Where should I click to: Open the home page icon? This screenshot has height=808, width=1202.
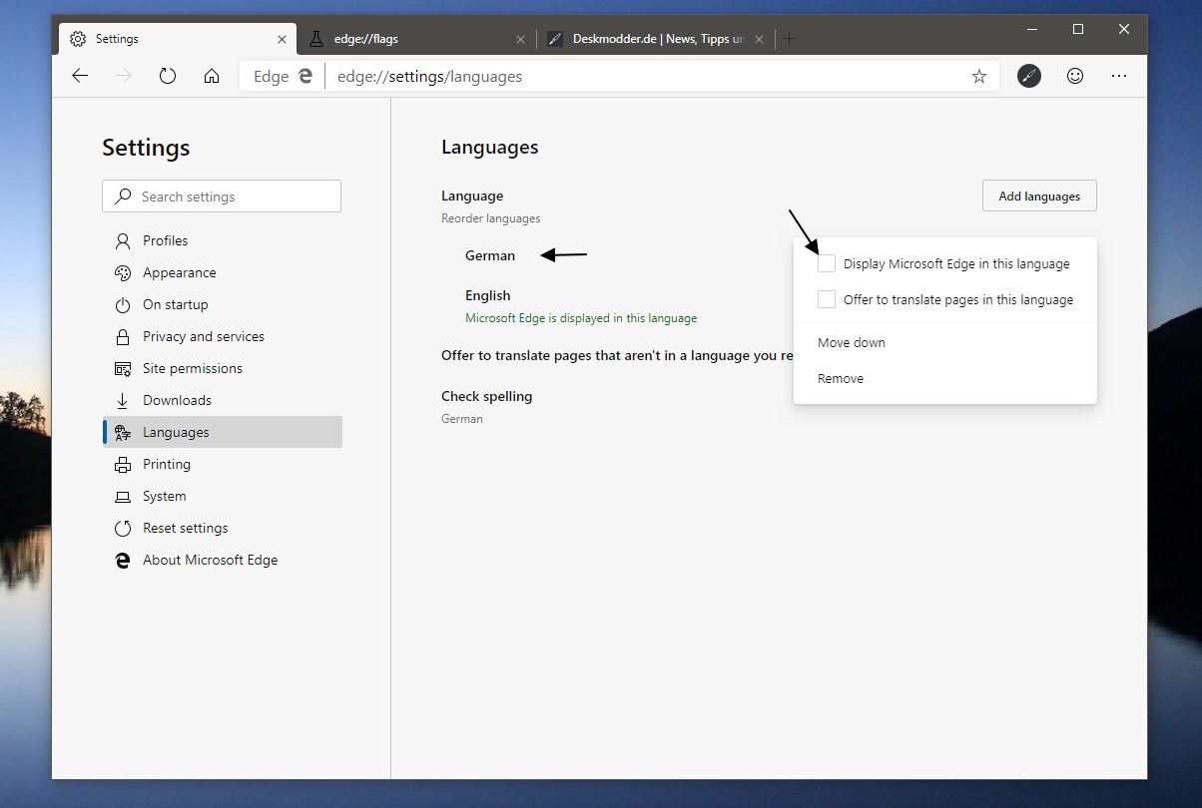pyautogui.click(x=212, y=76)
